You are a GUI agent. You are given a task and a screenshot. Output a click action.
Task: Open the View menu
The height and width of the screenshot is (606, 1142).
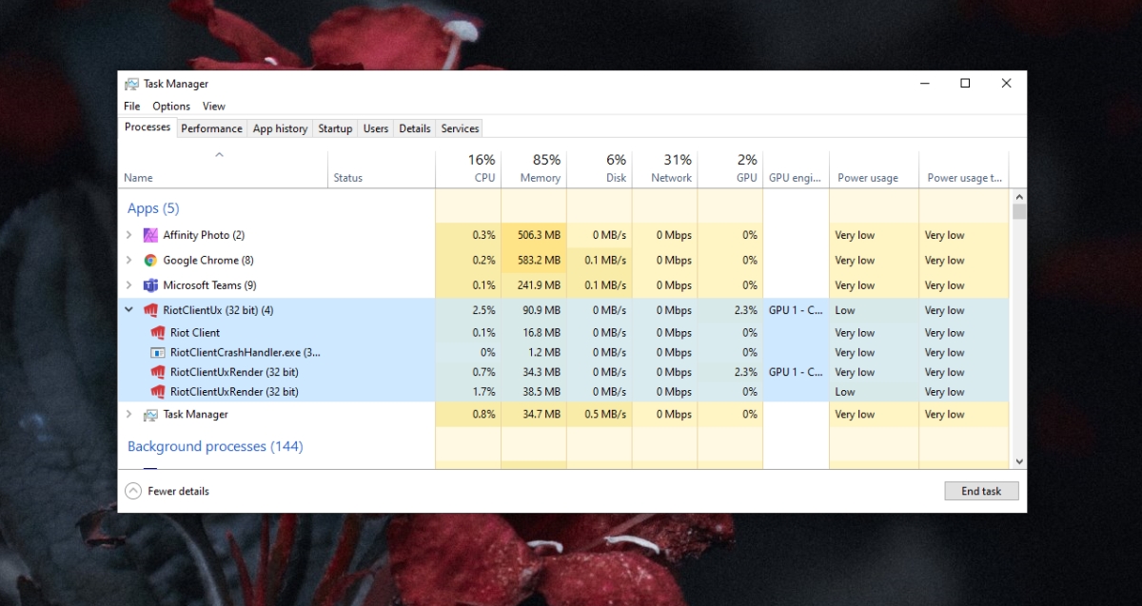tap(214, 107)
